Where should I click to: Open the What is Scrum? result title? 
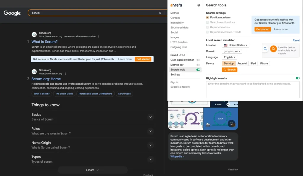point(44,41)
